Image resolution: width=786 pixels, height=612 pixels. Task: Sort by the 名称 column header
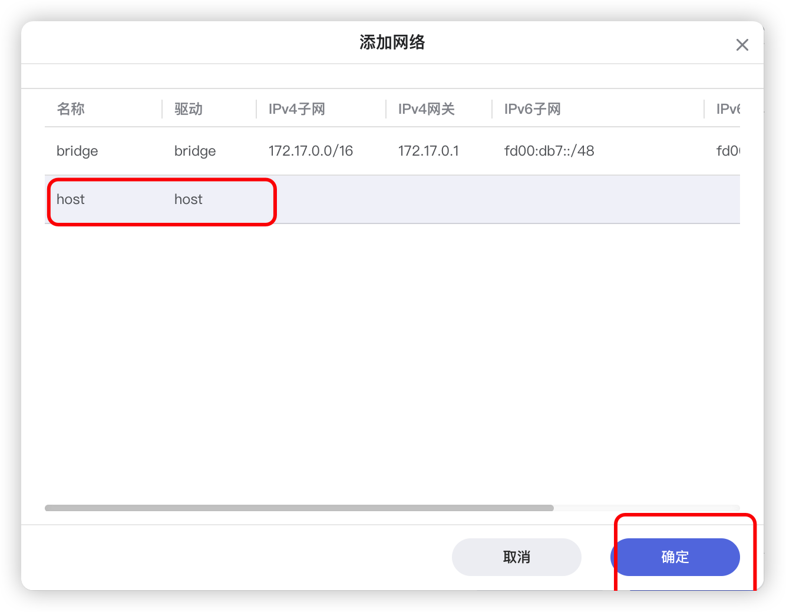pos(71,109)
